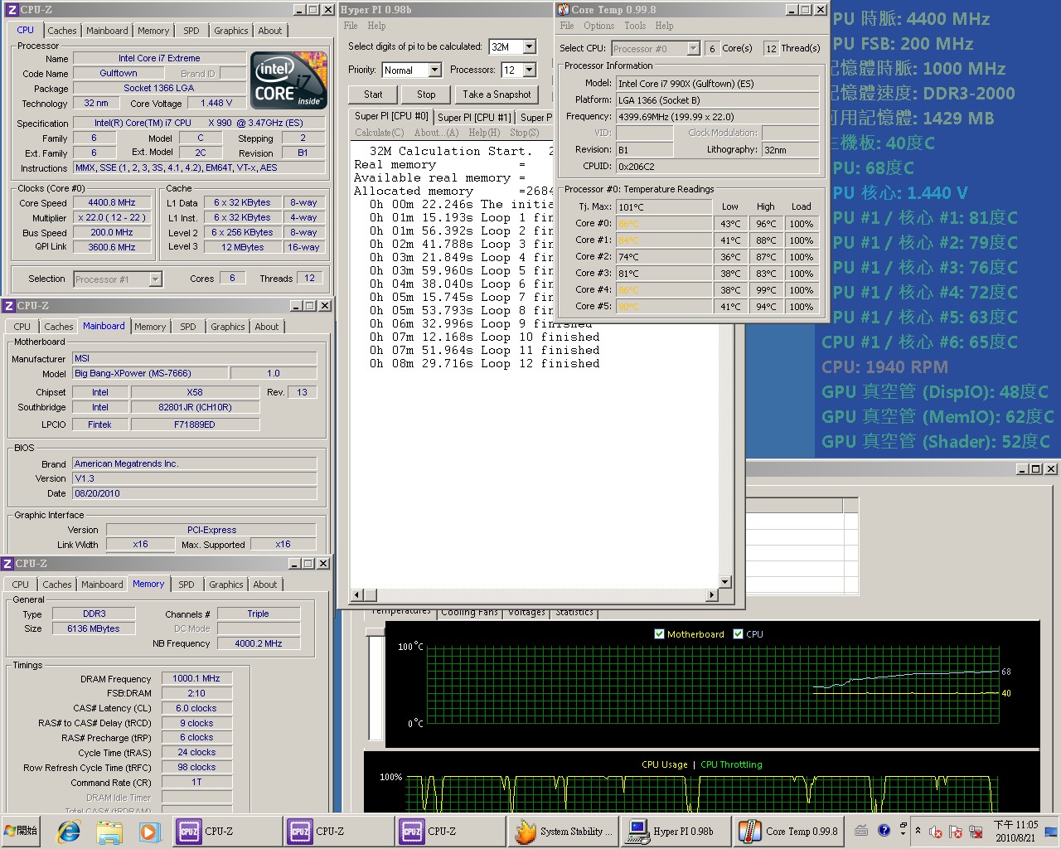Show hidden tray icons chevron
This screenshot has height=849, width=1061.
pyautogui.click(x=918, y=831)
